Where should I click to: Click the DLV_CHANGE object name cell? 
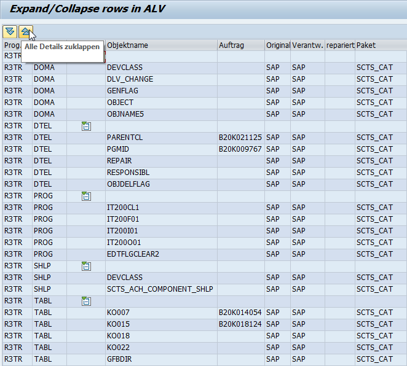pos(161,79)
